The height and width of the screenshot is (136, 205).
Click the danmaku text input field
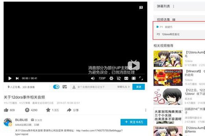pos(92,87)
